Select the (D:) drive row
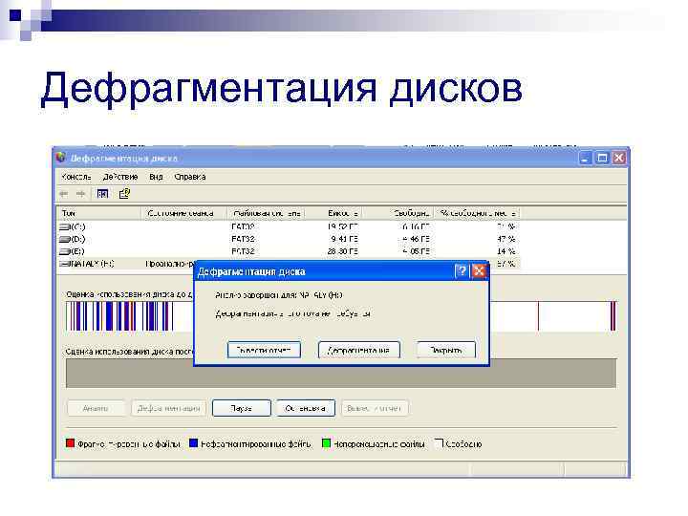Screen dimensions: 688x516 [x=288, y=239]
